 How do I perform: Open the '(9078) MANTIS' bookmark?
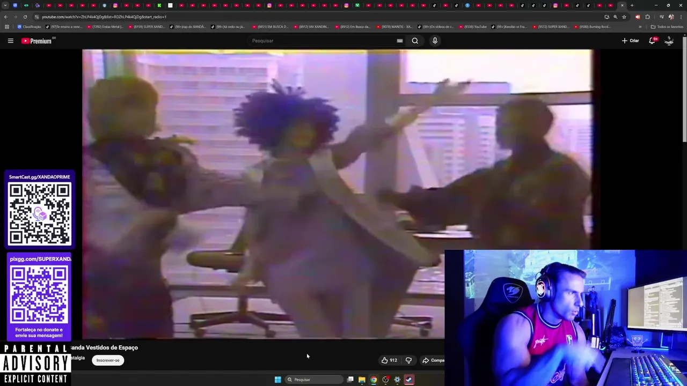click(x=394, y=27)
